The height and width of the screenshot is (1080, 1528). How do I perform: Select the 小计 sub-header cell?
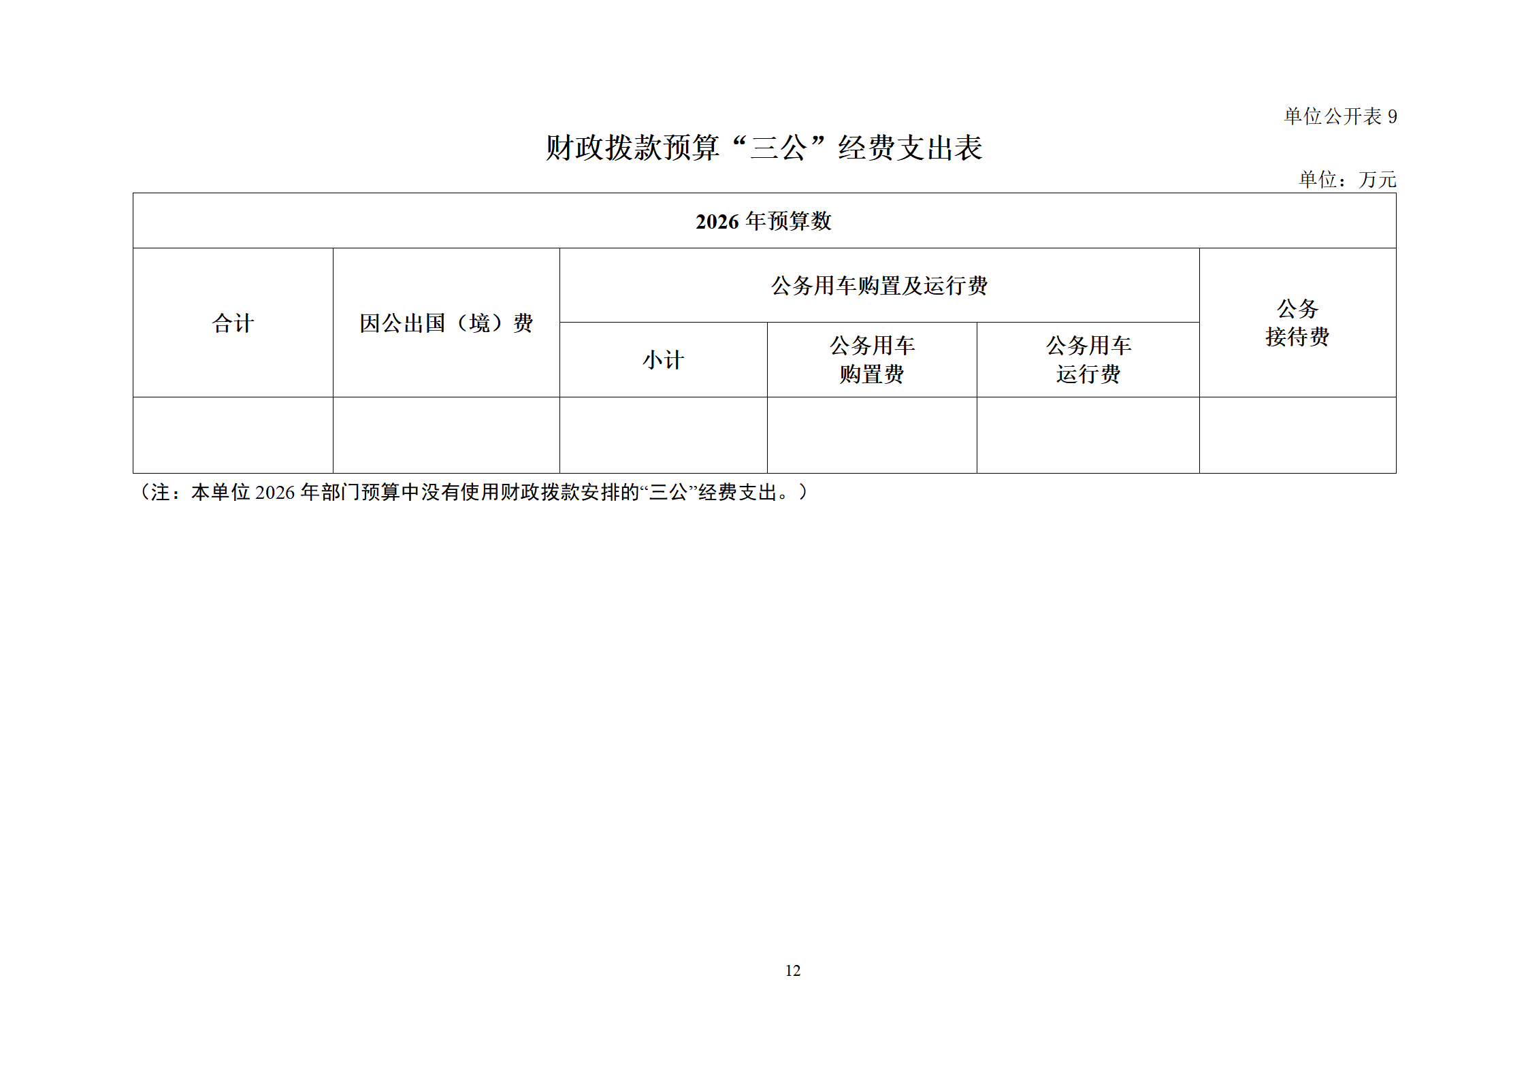click(663, 360)
